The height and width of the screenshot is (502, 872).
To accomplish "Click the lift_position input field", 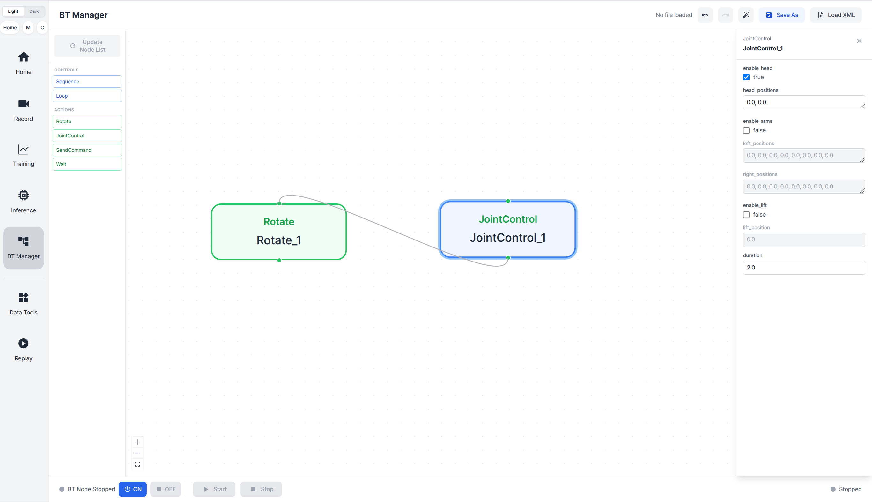I will click(804, 240).
